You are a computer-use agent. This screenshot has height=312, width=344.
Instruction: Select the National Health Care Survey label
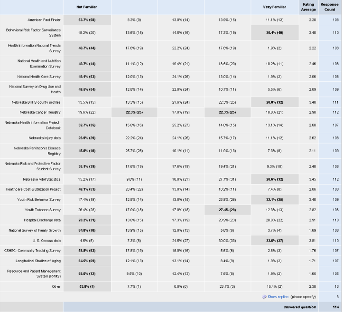pos(39,77)
